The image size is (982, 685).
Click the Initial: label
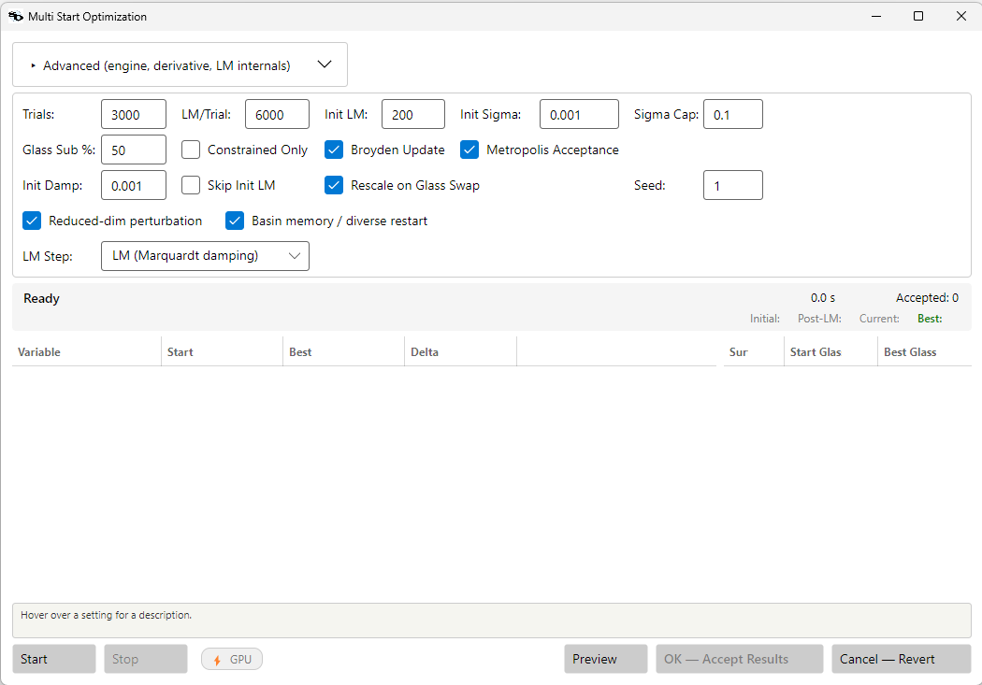coord(765,319)
